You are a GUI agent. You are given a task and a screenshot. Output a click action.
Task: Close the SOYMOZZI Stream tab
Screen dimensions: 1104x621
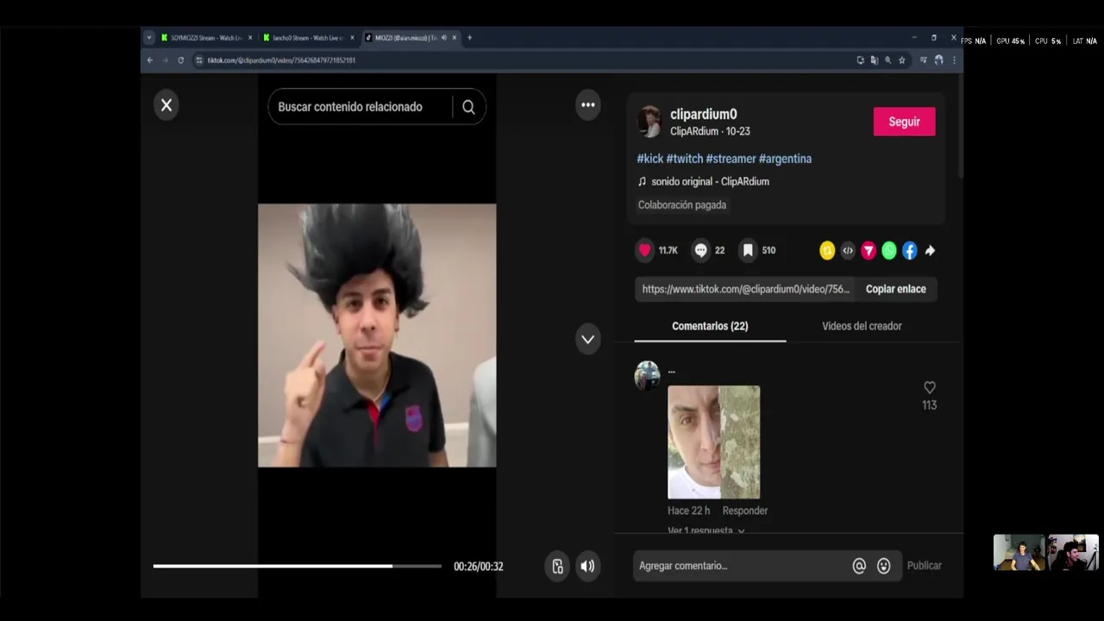click(250, 38)
